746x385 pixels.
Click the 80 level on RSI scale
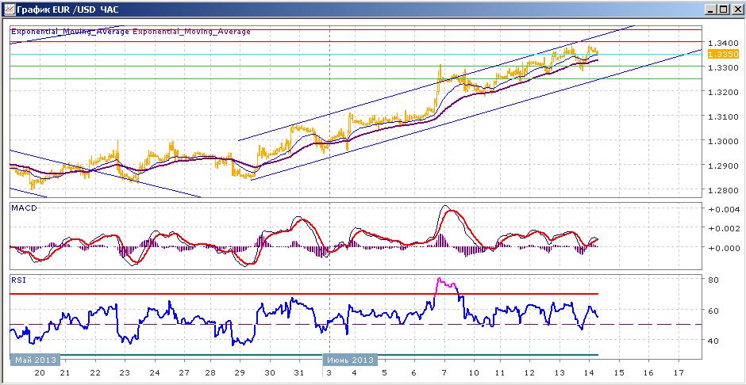click(713, 280)
